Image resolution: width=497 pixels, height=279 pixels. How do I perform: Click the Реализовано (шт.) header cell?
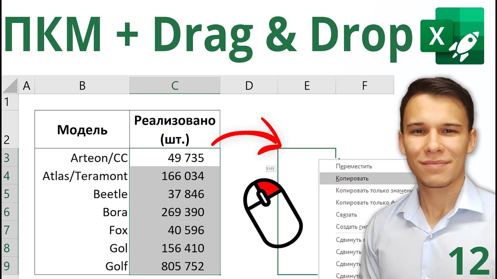(x=175, y=129)
